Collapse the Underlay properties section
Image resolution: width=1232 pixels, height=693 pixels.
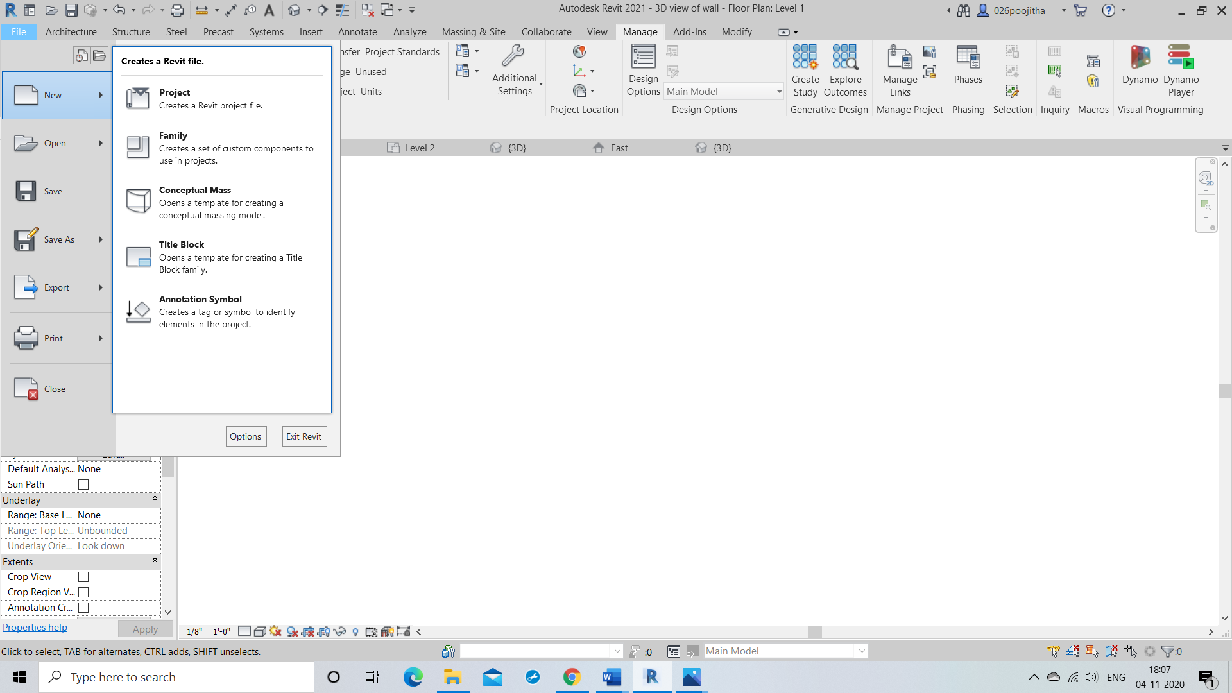tap(154, 500)
